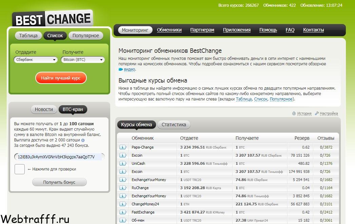Open the Контакты menu item

click(314, 30)
